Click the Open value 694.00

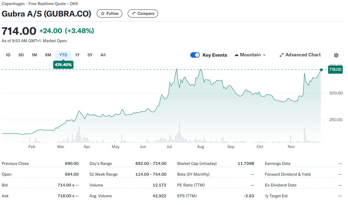click(72, 174)
